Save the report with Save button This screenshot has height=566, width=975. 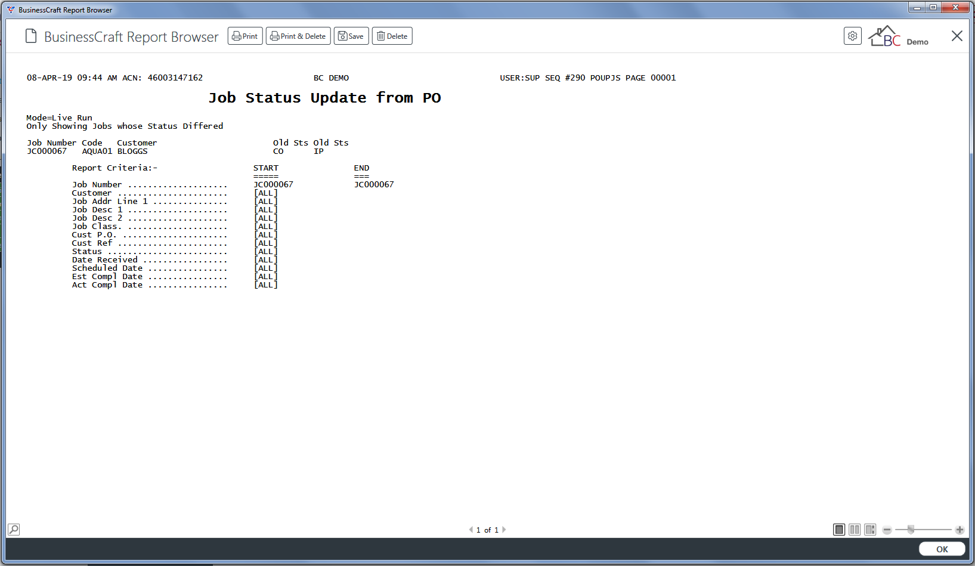click(351, 36)
